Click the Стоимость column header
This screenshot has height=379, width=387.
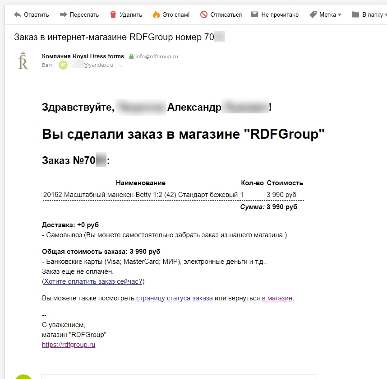point(285,183)
